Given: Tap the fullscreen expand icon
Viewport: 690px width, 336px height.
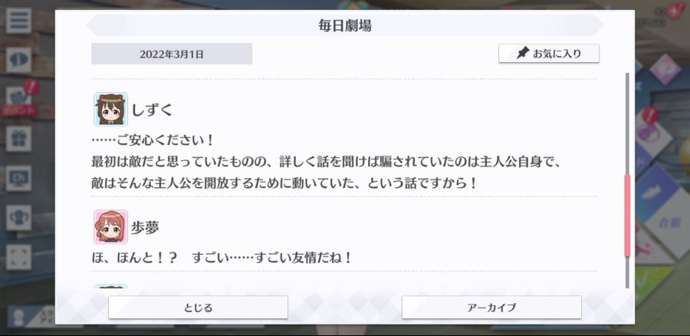Looking at the screenshot, I should pyautogui.click(x=18, y=257).
